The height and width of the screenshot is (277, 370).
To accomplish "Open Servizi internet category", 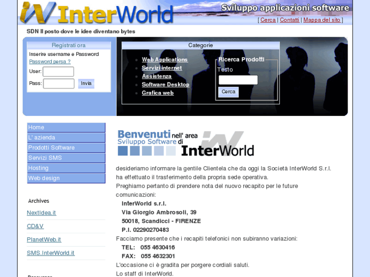I will pos(162,68).
